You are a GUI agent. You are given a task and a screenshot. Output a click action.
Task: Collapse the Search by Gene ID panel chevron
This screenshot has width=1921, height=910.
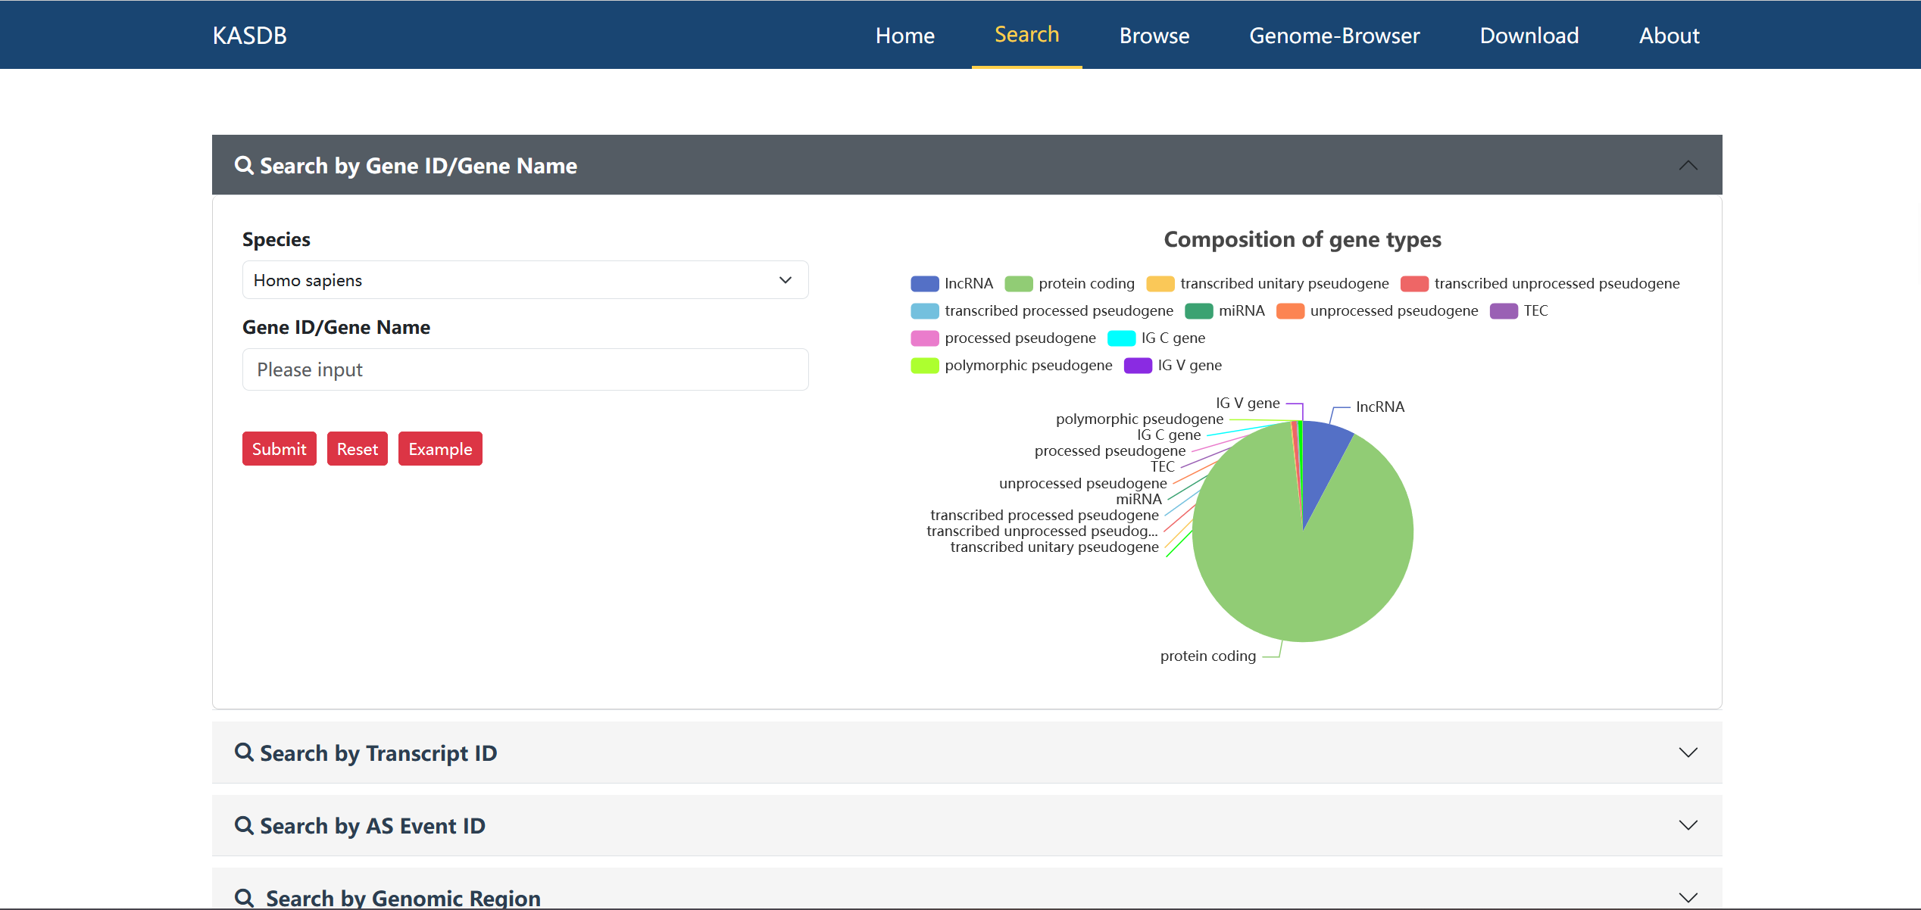(x=1688, y=165)
